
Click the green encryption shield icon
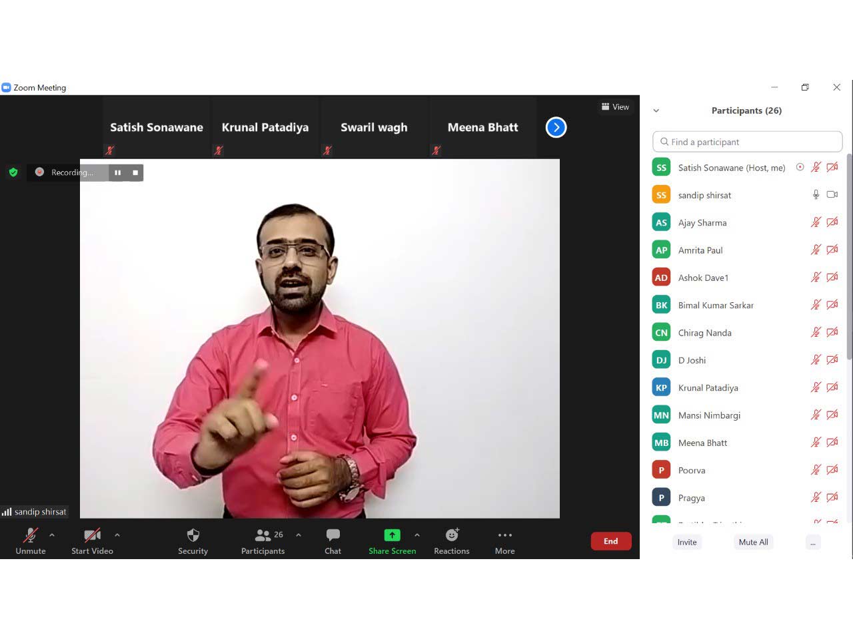(x=13, y=172)
